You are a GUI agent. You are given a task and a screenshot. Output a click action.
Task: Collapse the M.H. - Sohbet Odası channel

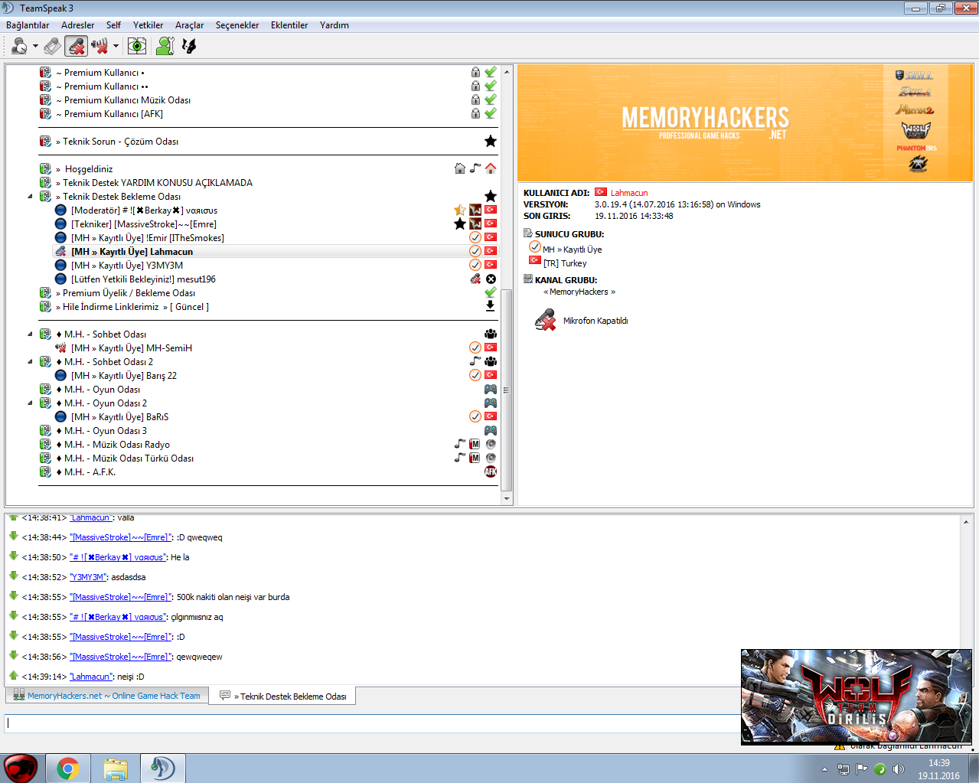31,334
